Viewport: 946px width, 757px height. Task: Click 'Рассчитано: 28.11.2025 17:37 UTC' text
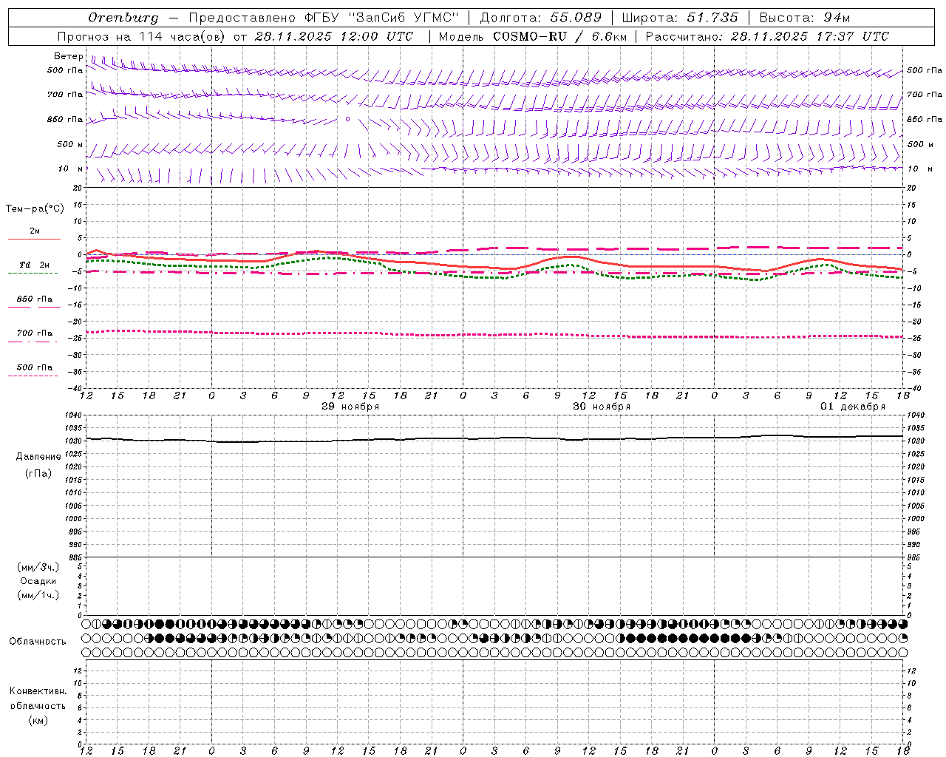click(767, 36)
